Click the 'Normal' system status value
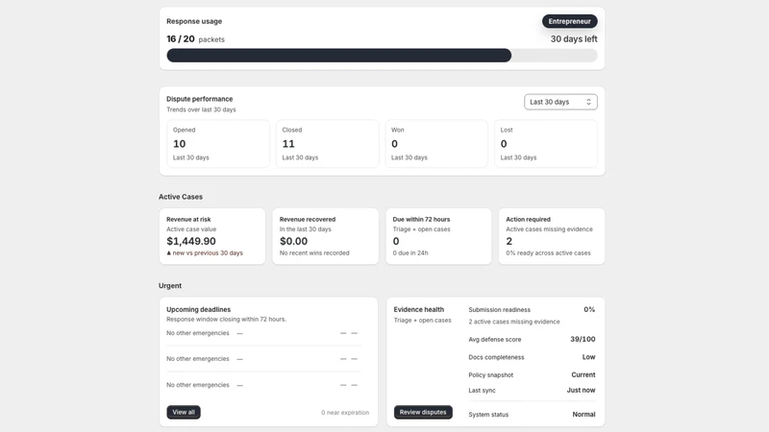 click(x=583, y=415)
